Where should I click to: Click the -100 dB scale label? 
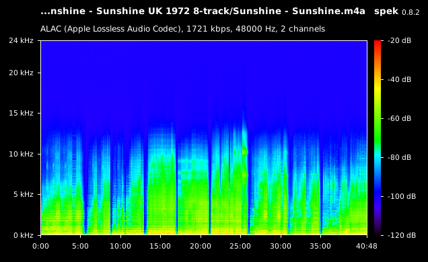402,196
